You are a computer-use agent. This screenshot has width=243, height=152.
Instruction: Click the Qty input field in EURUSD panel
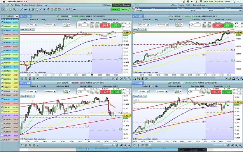click(x=85, y=25)
